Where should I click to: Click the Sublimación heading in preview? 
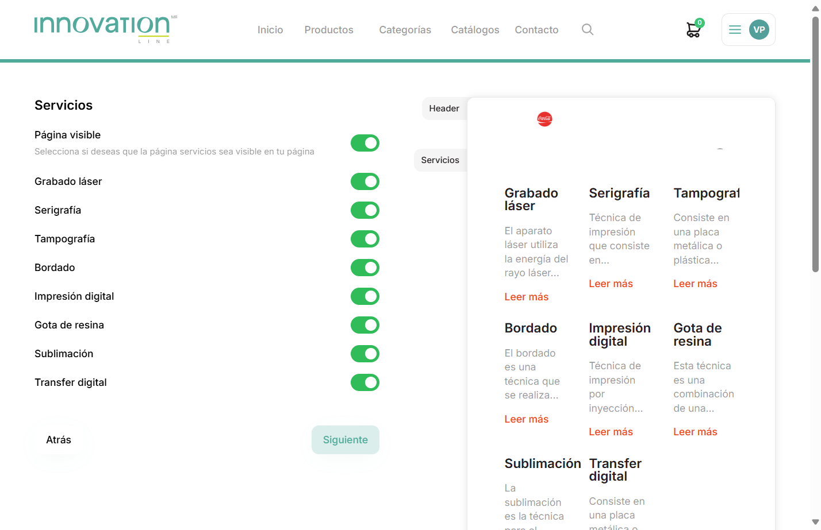tap(543, 463)
